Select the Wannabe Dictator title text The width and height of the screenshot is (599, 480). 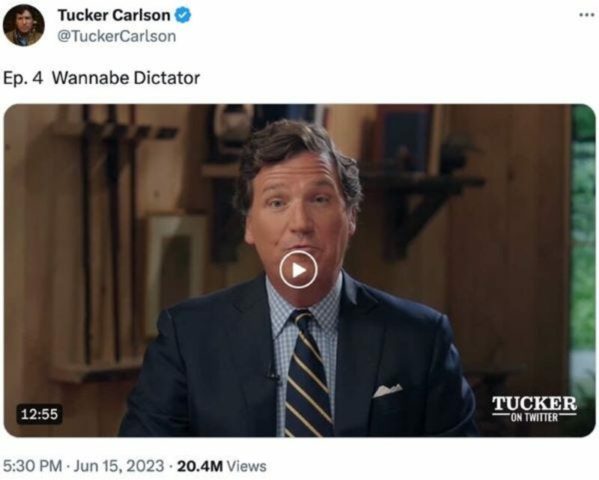coord(126,77)
